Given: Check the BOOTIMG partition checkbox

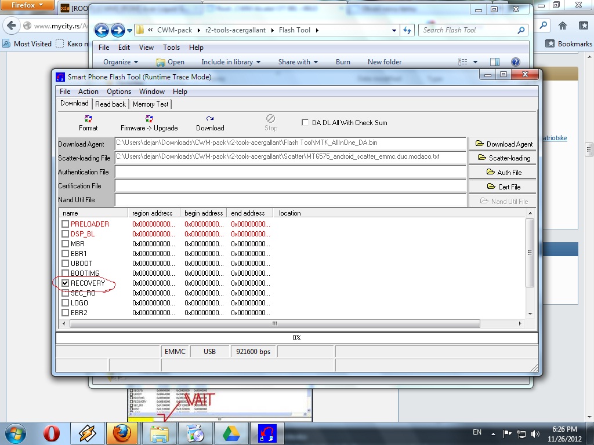Looking at the screenshot, I should click(x=66, y=273).
